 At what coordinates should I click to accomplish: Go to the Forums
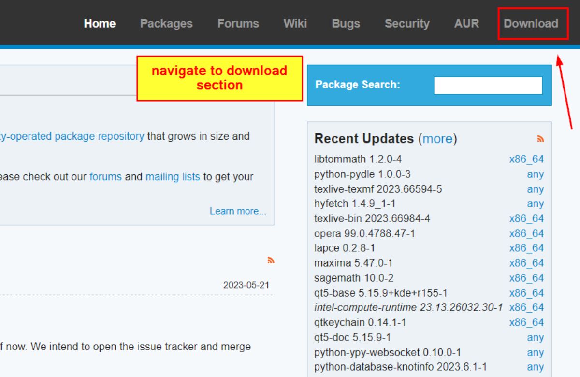pos(238,23)
